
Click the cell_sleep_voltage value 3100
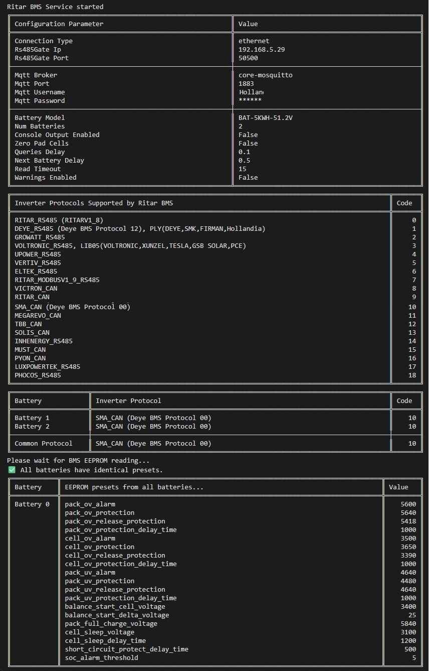pos(408,632)
